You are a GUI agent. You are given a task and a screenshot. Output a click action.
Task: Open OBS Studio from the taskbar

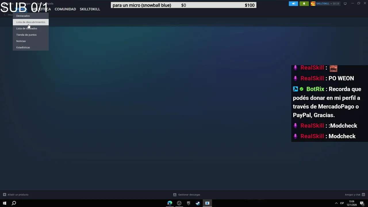179,203
